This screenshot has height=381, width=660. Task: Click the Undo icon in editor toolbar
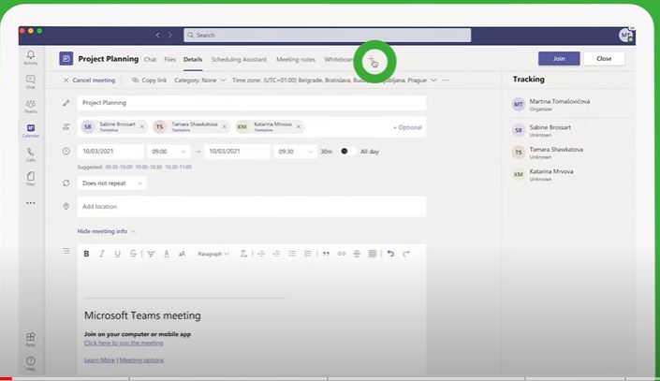click(x=390, y=254)
